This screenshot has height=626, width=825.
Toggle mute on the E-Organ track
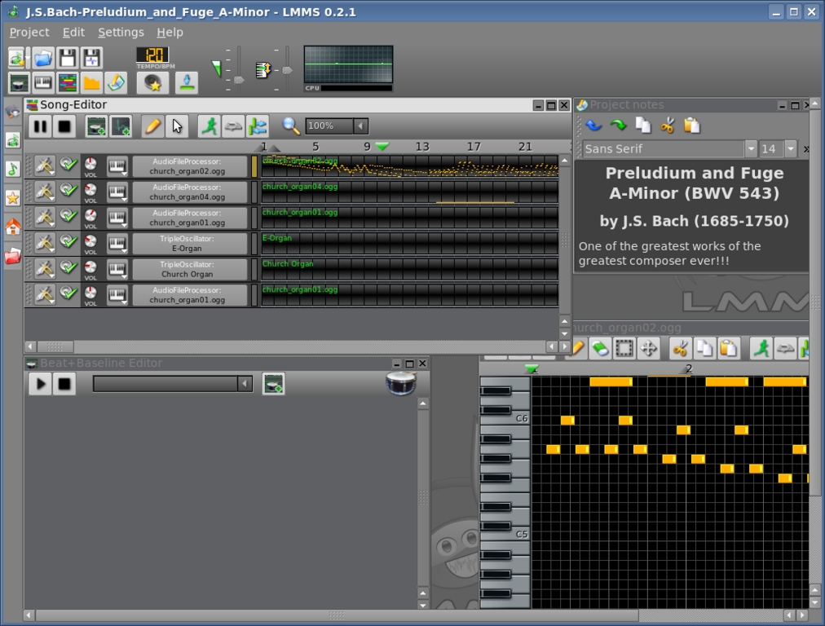point(69,242)
